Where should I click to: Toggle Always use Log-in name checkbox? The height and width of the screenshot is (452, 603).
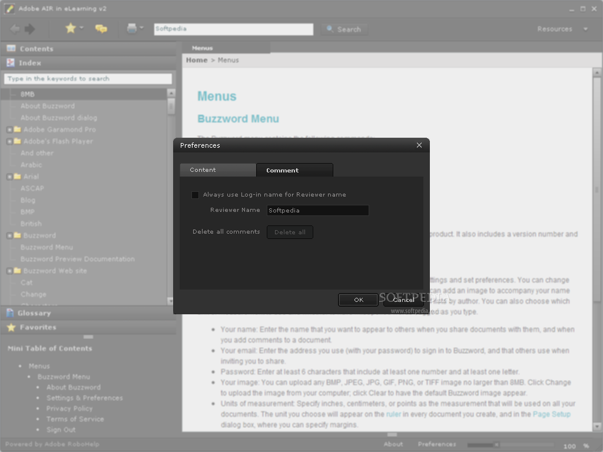pos(195,195)
